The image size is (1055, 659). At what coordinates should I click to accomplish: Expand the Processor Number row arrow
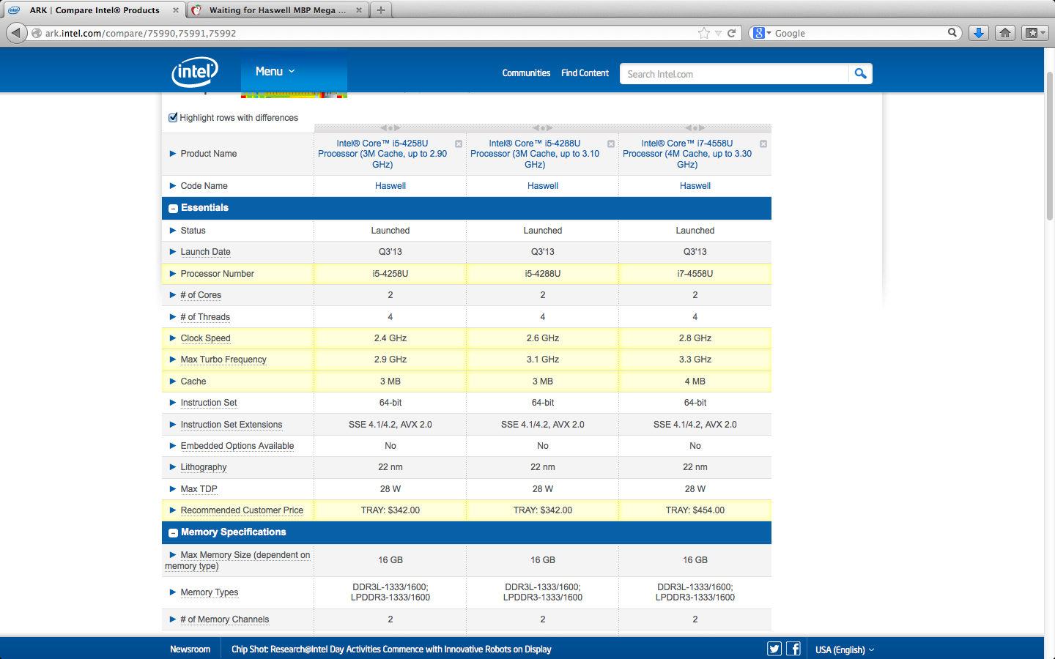(x=173, y=274)
